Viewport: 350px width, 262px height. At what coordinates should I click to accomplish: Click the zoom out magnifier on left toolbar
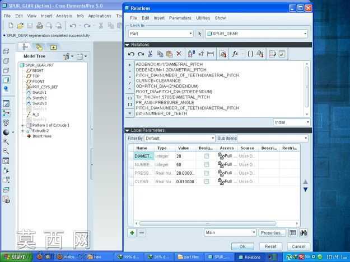coord(6,151)
